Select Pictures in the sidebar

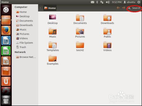[x=23, y=34]
